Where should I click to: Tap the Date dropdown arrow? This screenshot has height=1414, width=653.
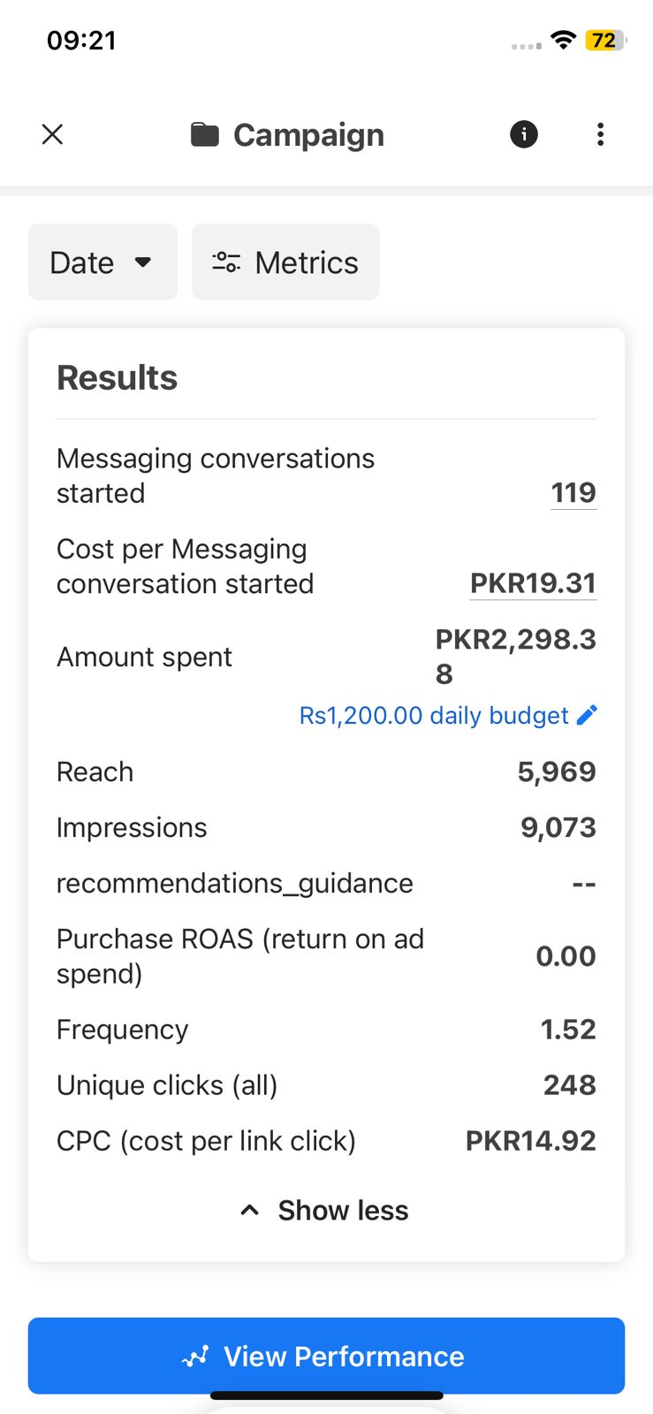143,262
